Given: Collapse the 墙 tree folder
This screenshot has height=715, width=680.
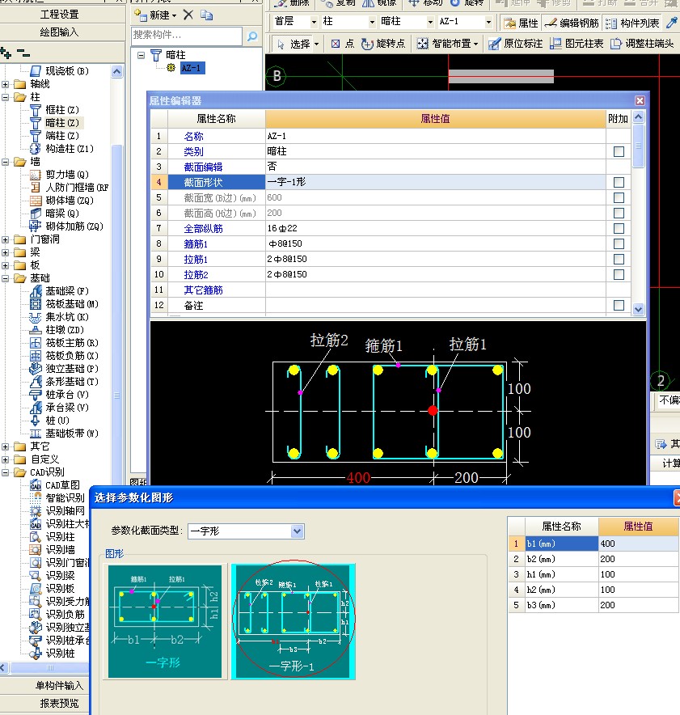Looking at the screenshot, I should (x=6, y=162).
